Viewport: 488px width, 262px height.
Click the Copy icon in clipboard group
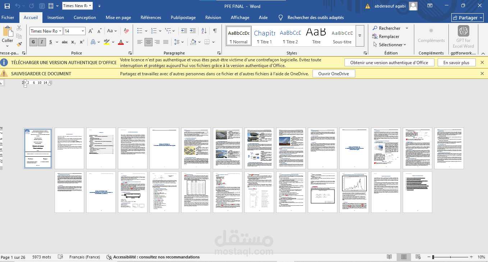coord(19,36)
